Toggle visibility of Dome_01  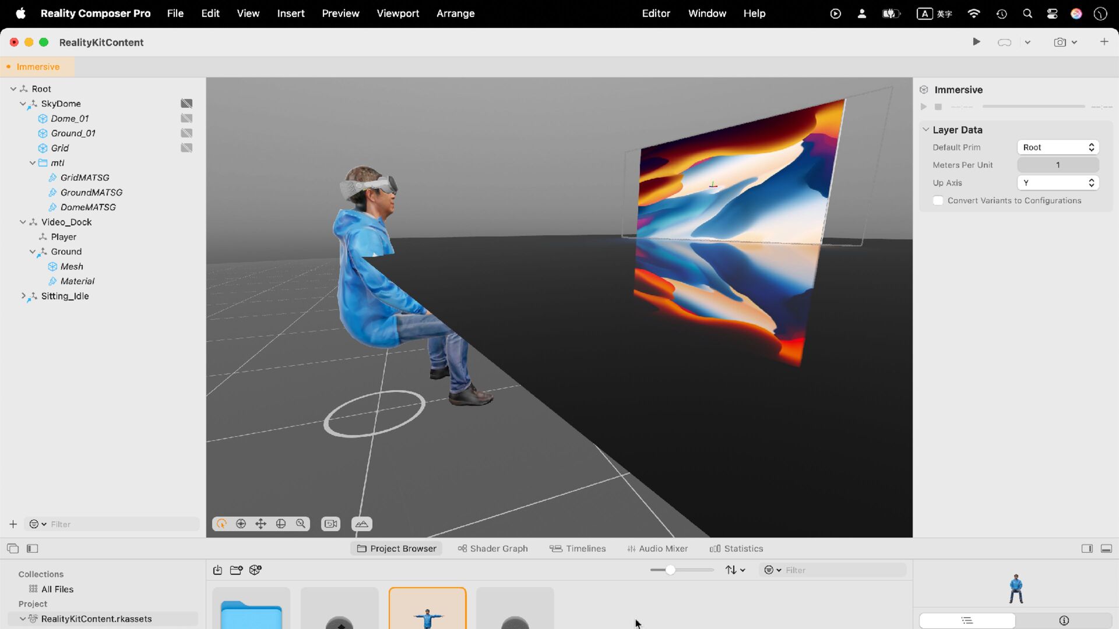pyautogui.click(x=186, y=118)
